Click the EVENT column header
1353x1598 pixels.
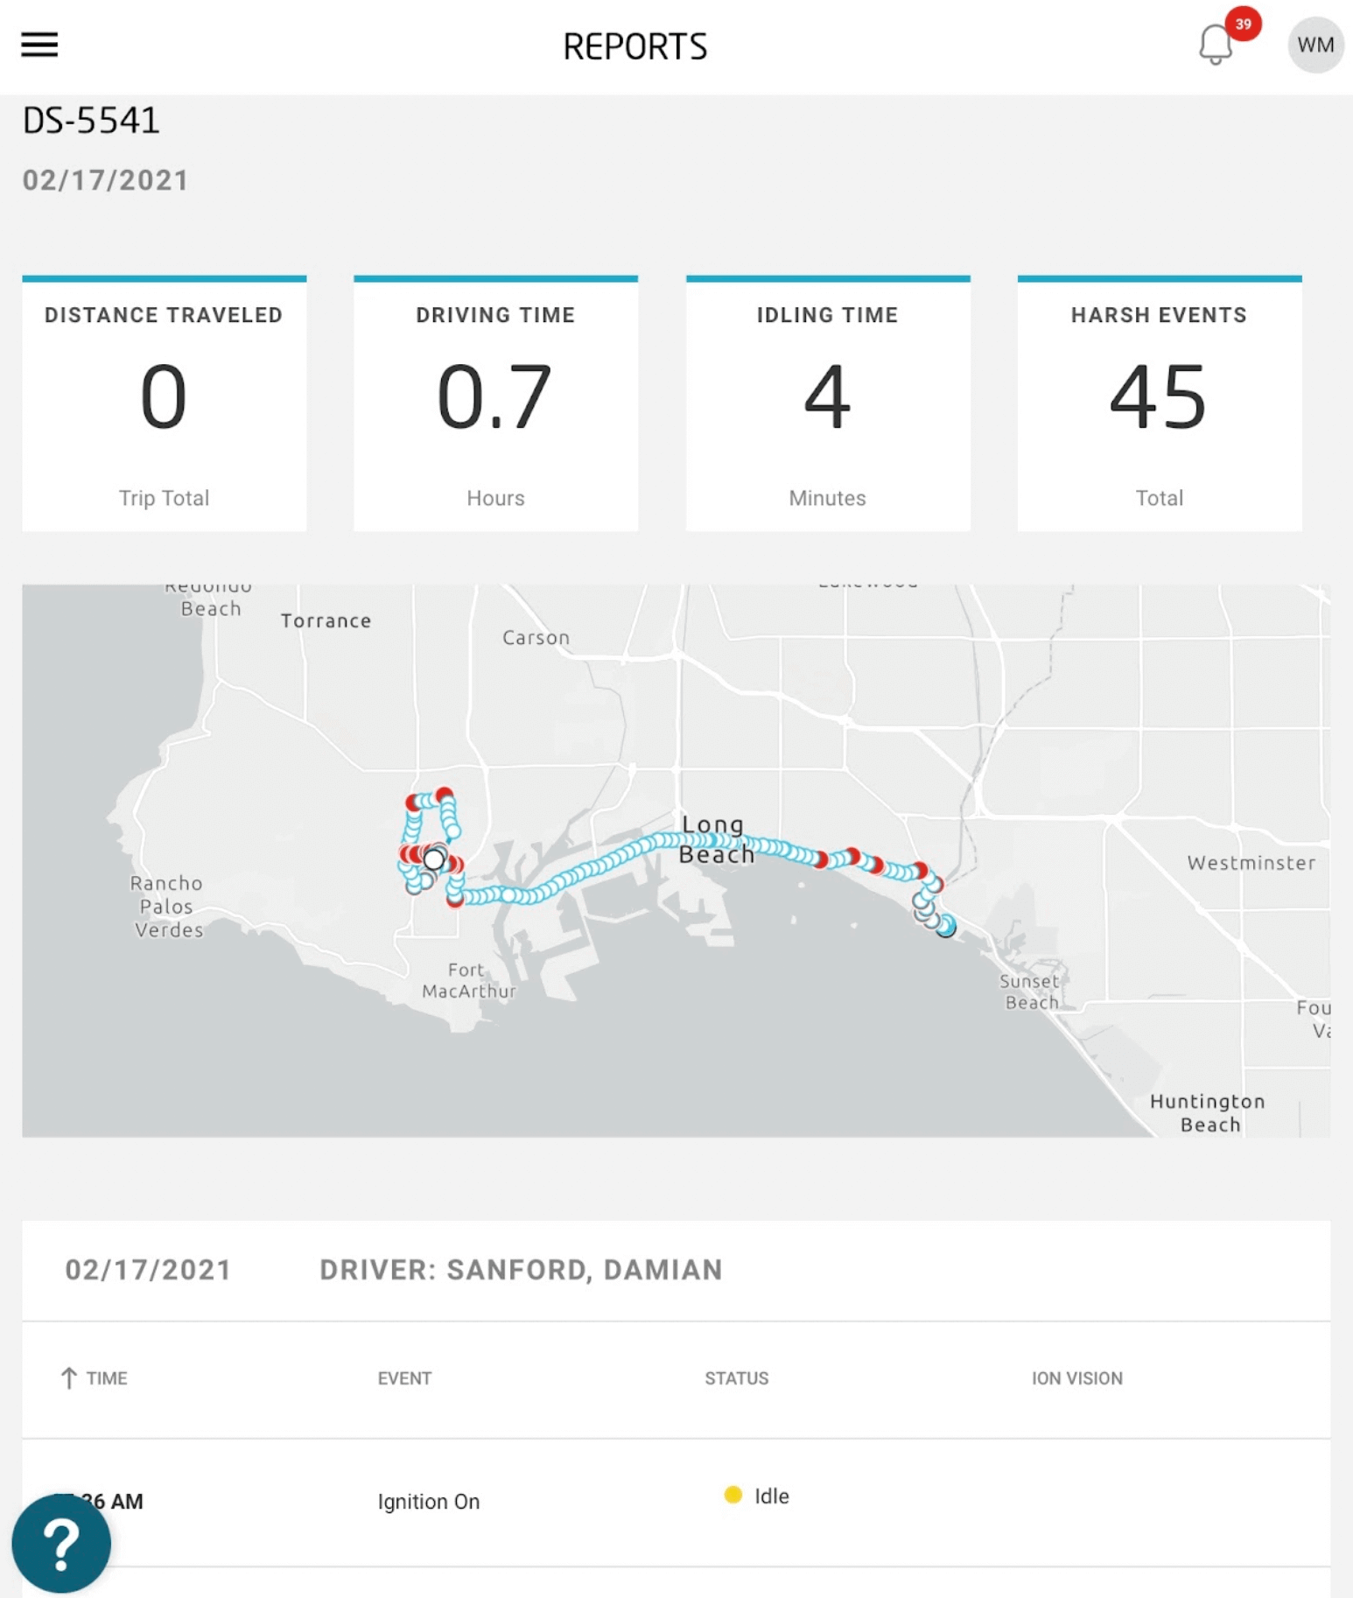[404, 1378]
